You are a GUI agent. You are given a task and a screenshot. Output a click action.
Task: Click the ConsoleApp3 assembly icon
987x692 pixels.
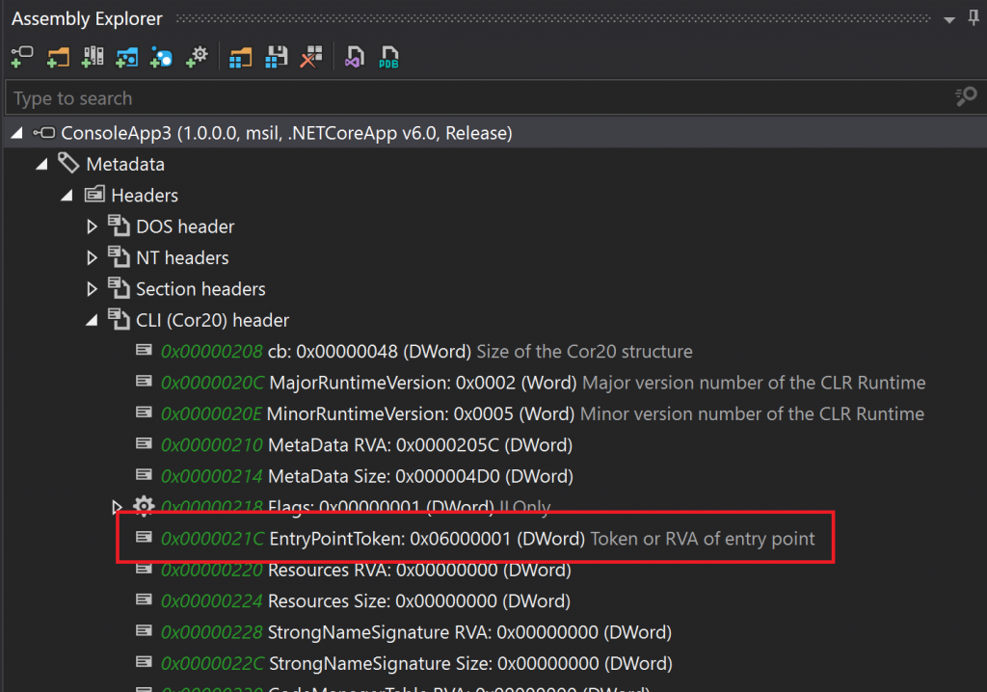click(44, 133)
